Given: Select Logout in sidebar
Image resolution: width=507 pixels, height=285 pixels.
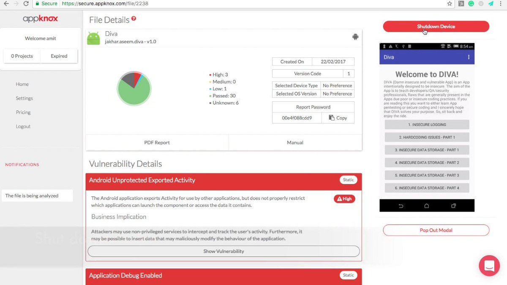Looking at the screenshot, I should 23,126.
